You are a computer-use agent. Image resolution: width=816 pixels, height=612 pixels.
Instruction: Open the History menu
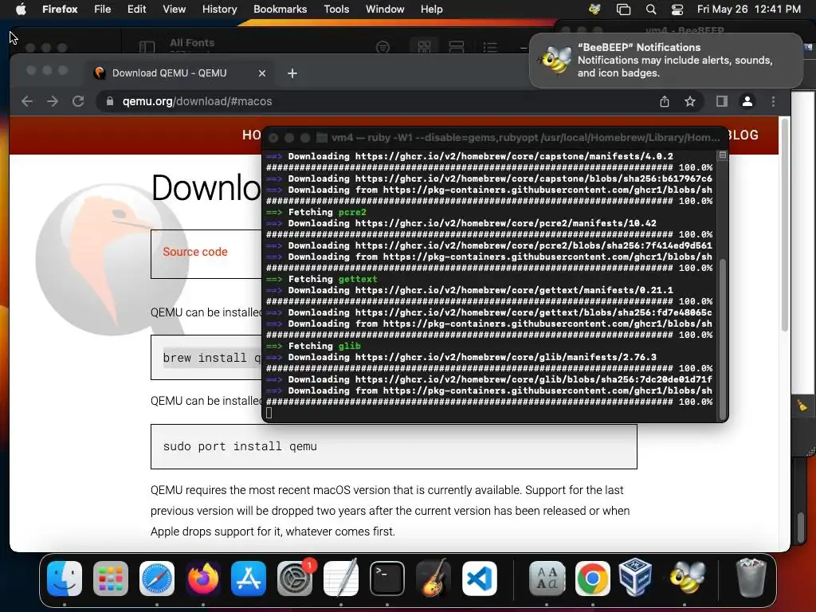point(219,9)
